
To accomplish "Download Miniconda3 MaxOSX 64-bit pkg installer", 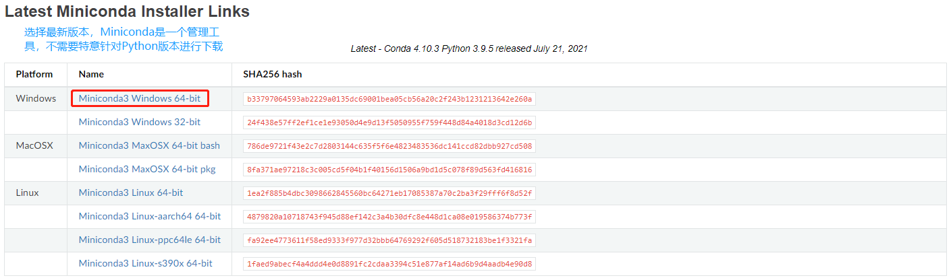I will click(x=147, y=169).
